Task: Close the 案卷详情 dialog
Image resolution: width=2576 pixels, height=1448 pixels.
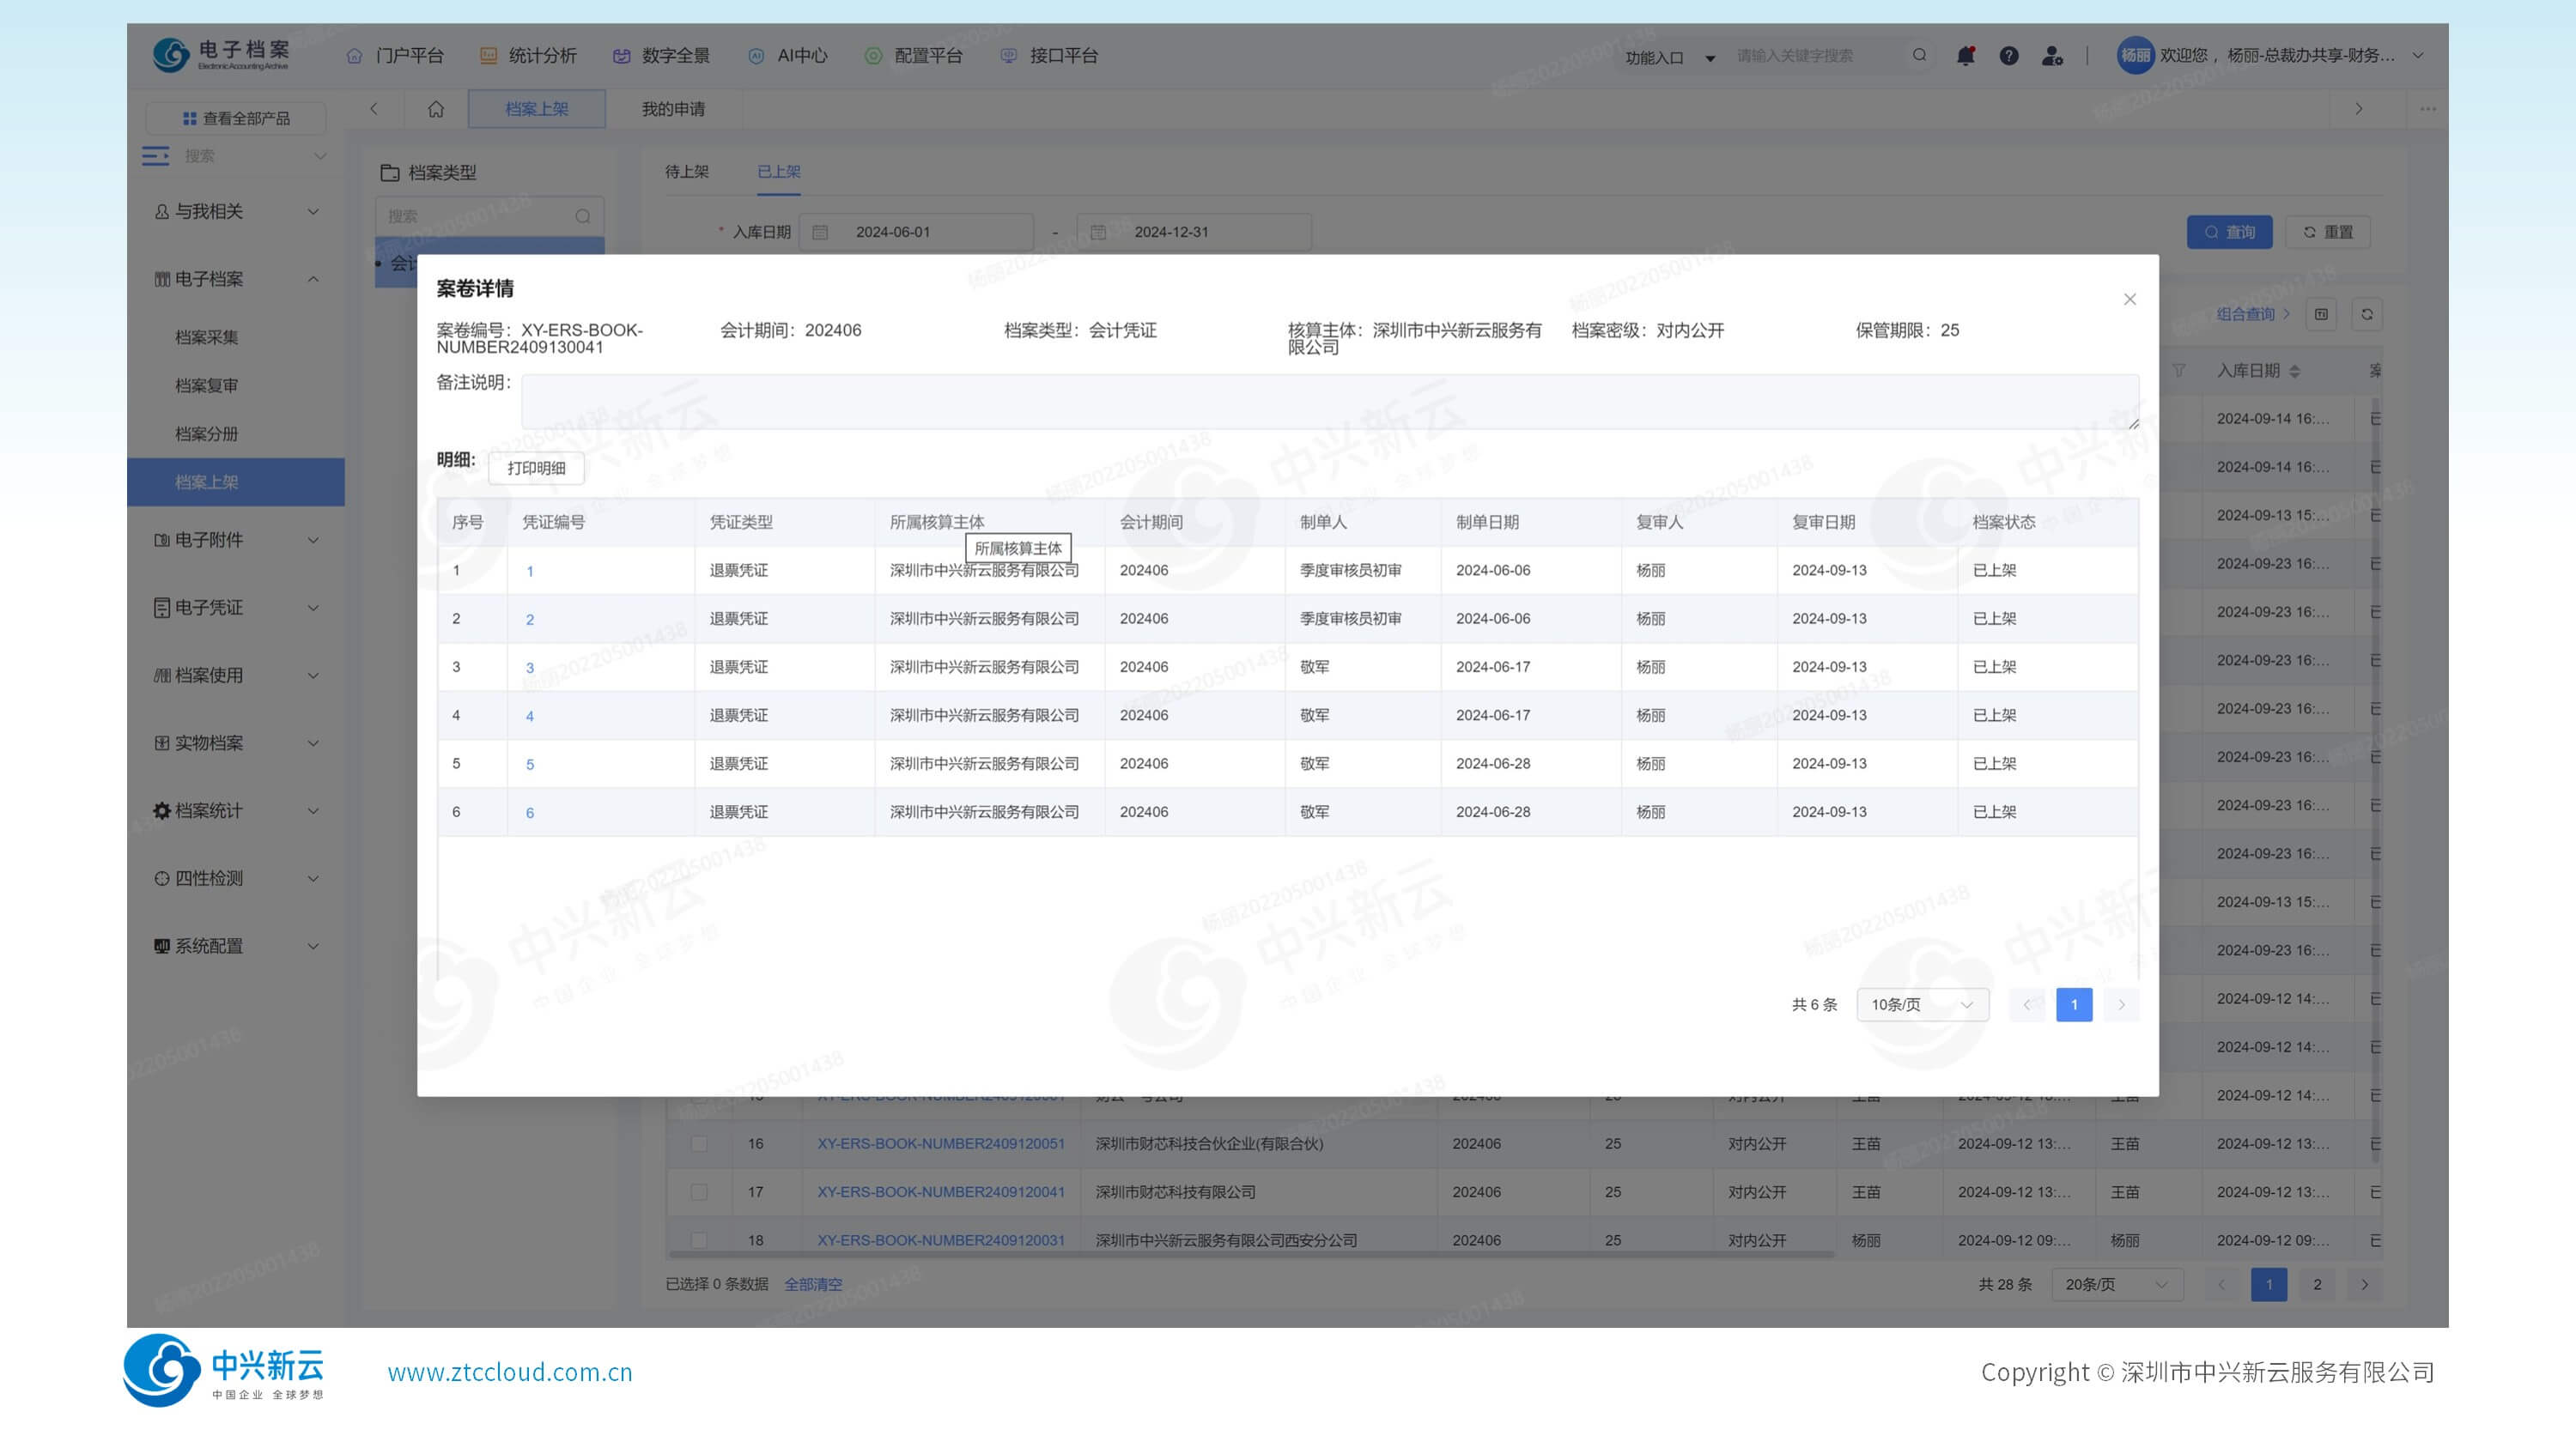Action: [x=2129, y=300]
